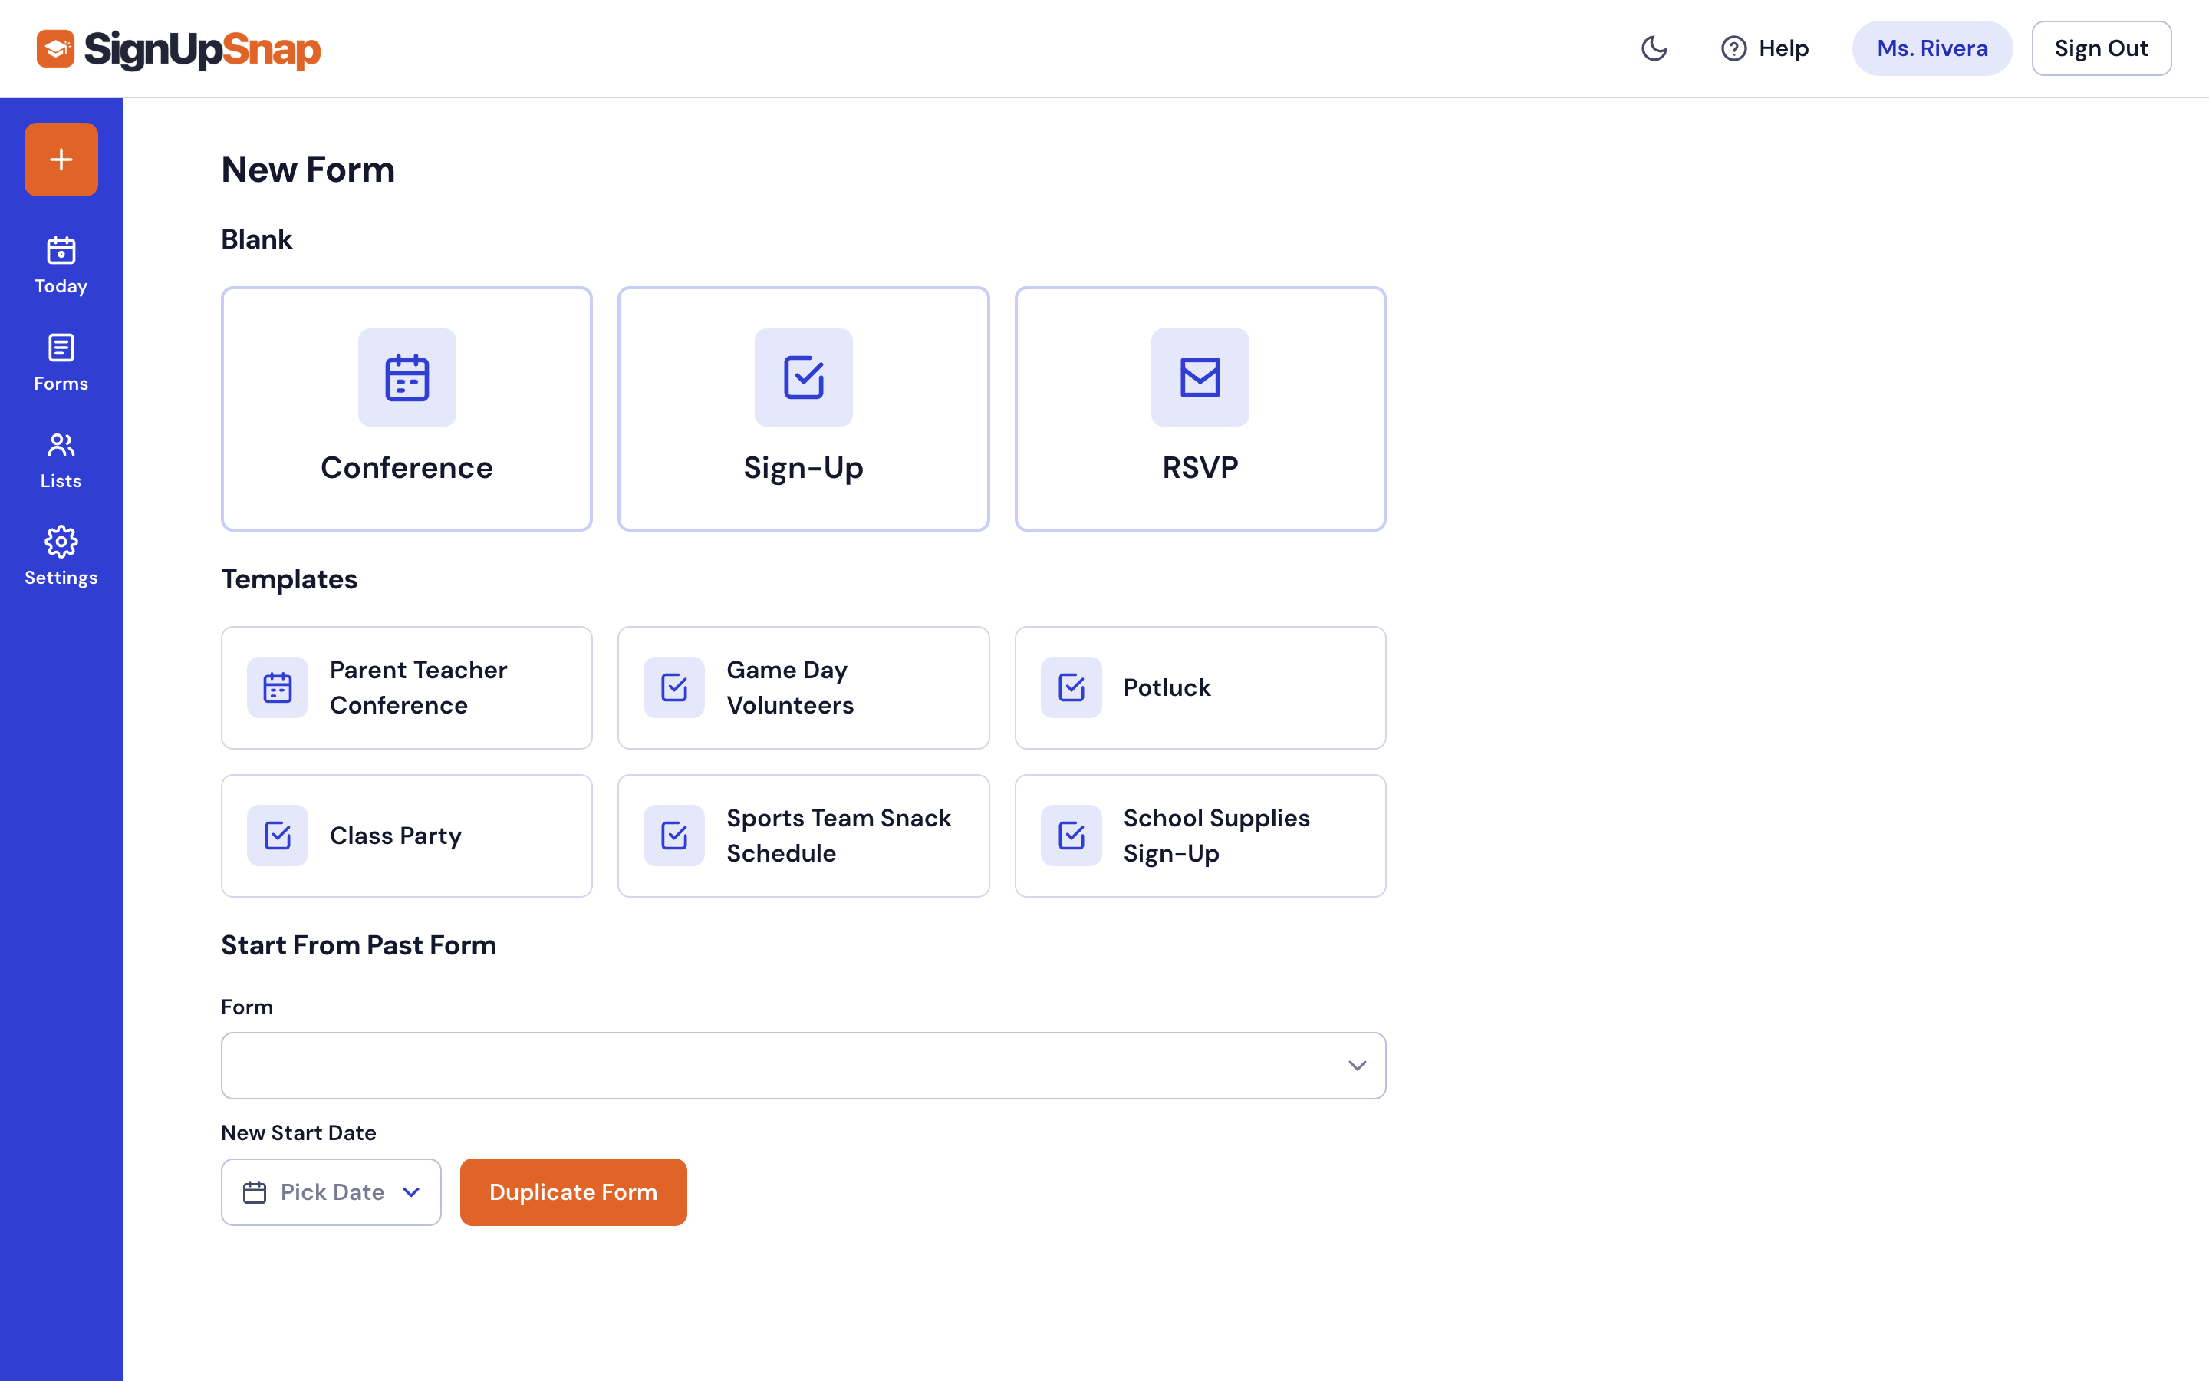Select the Sports Team Snack Schedule text
Screen dimensions: 2209x1381
[839, 836]
